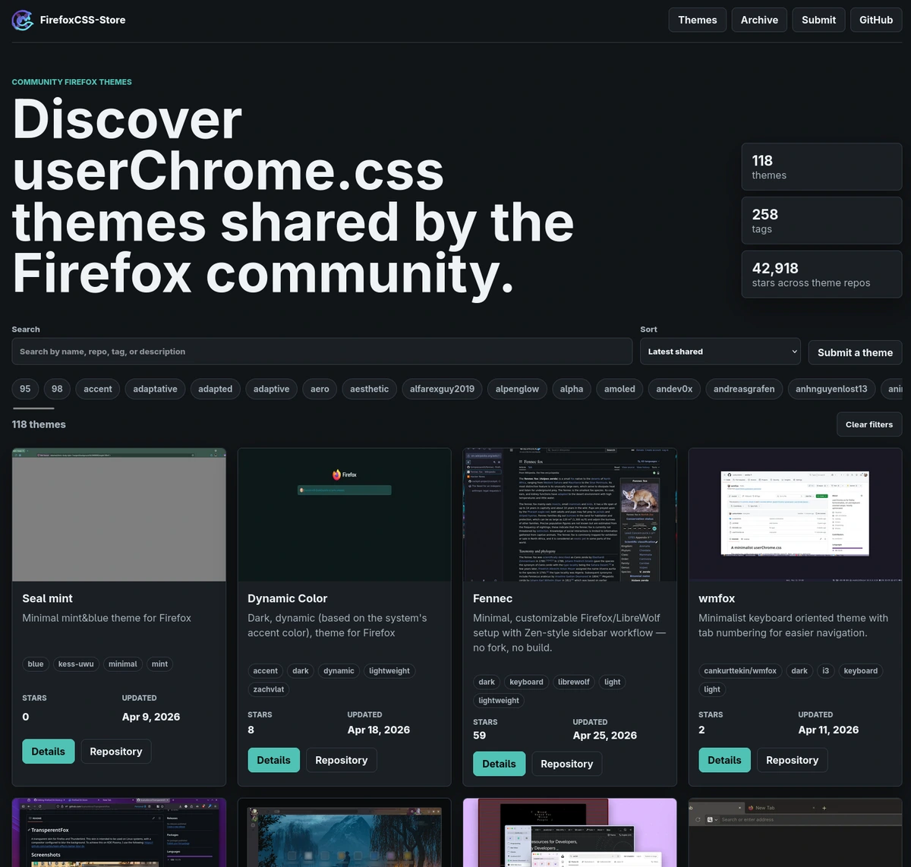Open the Themes nav item
This screenshot has width=911, height=867.
tap(698, 20)
